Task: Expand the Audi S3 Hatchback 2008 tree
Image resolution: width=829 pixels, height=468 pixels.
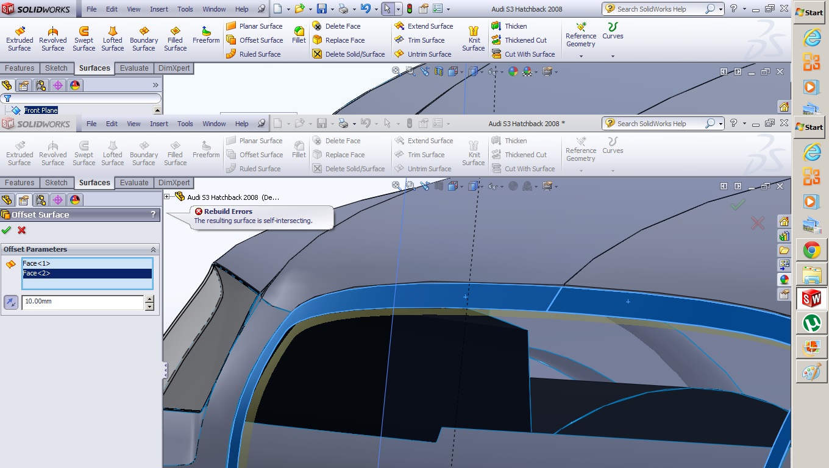Action: pos(166,197)
